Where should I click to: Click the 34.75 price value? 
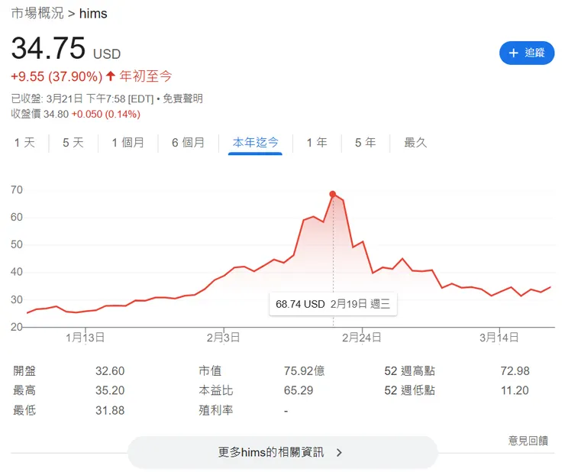[48, 48]
